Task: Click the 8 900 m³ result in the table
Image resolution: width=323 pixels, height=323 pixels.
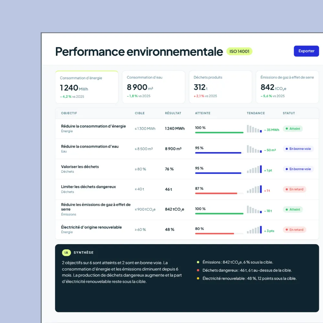Action: click(x=173, y=149)
